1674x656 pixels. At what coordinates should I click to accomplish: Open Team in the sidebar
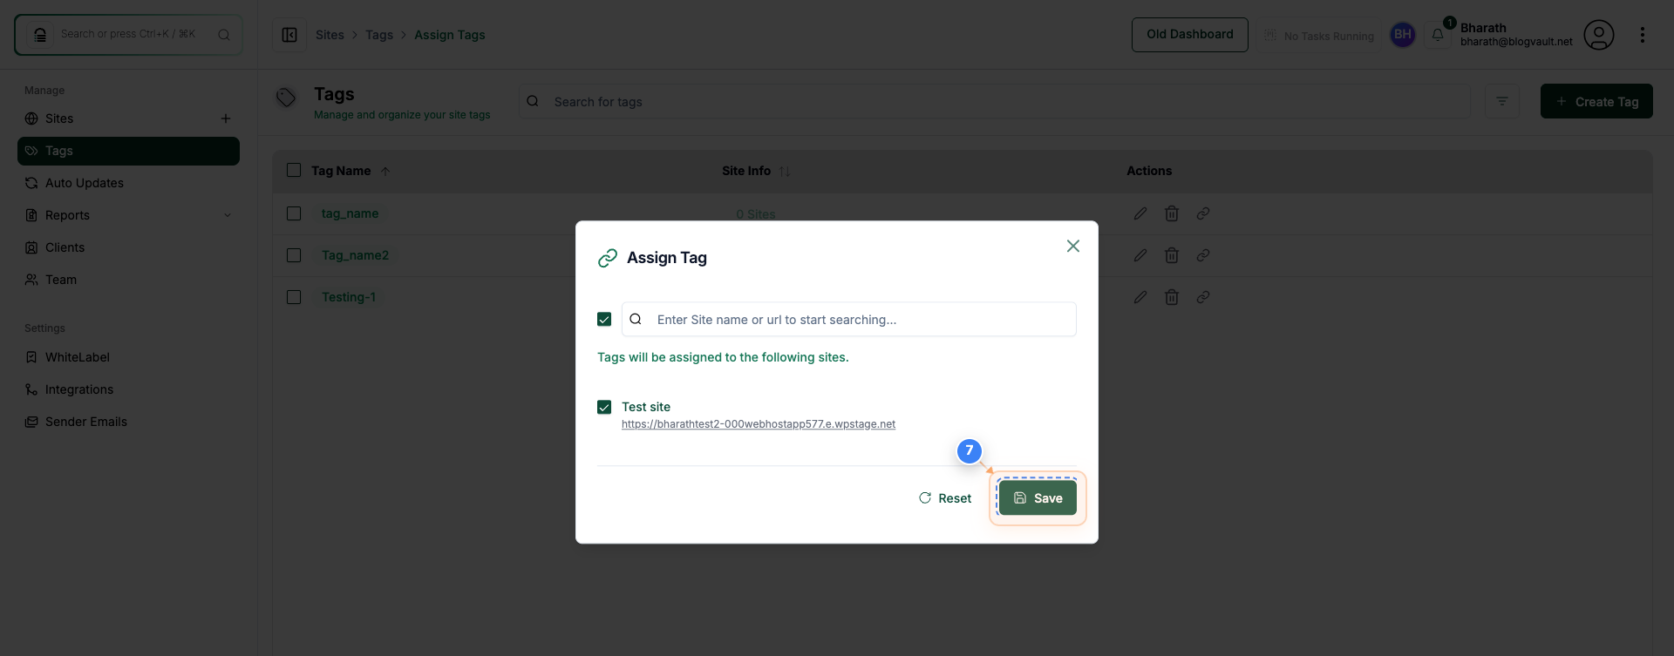[x=128, y=280]
